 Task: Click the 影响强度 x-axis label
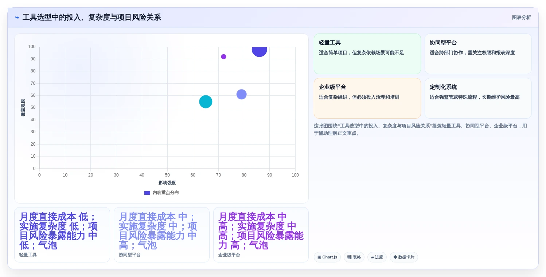tap(167, 183)
